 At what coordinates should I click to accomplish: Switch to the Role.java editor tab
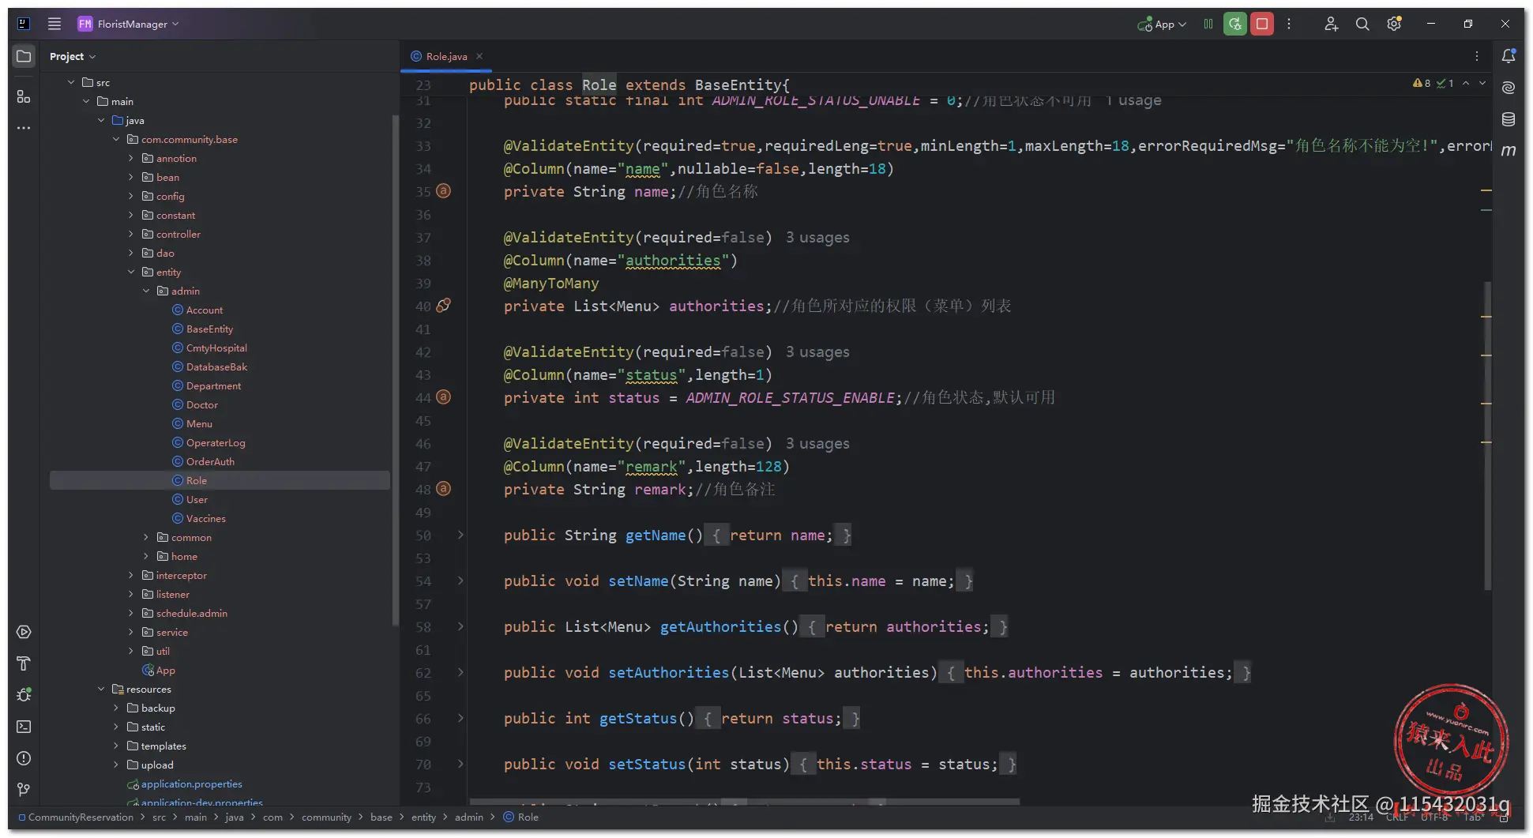[x=446, y=56]
